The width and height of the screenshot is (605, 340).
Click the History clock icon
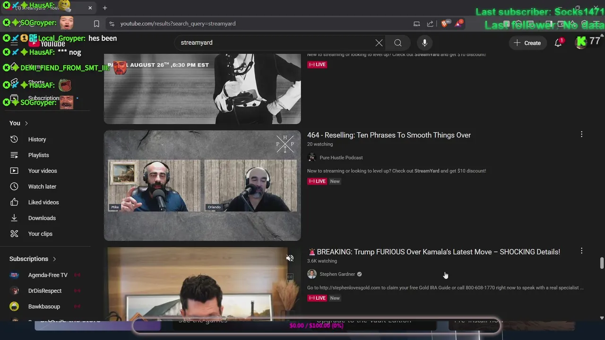tap(14, 139)
